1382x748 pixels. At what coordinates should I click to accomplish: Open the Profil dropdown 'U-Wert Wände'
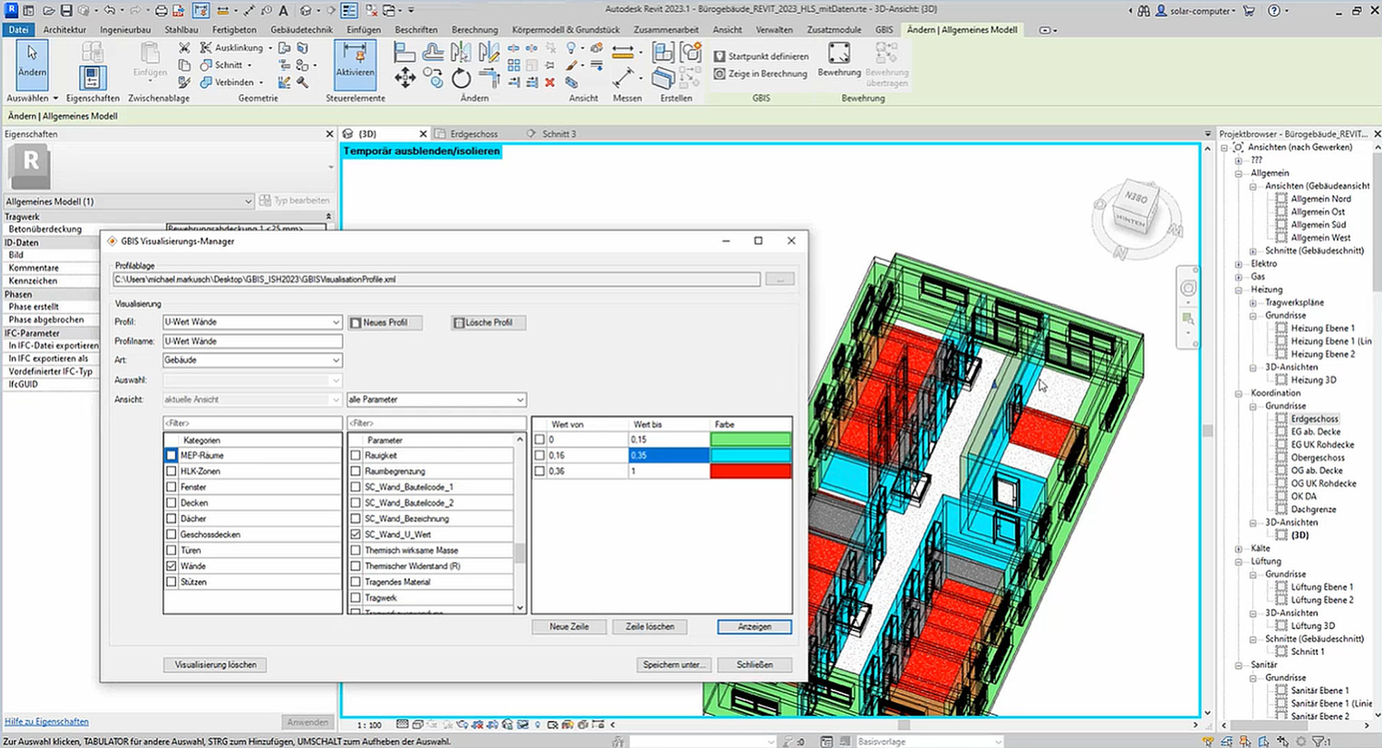(x=252, y=322)
